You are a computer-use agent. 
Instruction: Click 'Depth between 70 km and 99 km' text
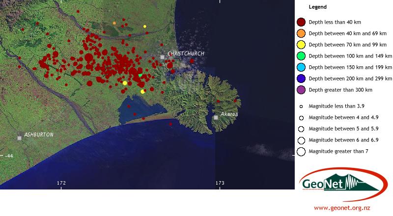pyautogui.click(x=348, y=45)
